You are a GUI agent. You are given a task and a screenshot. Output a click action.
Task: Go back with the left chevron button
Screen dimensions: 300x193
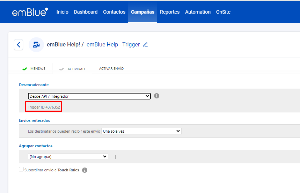tap(19, 45)
